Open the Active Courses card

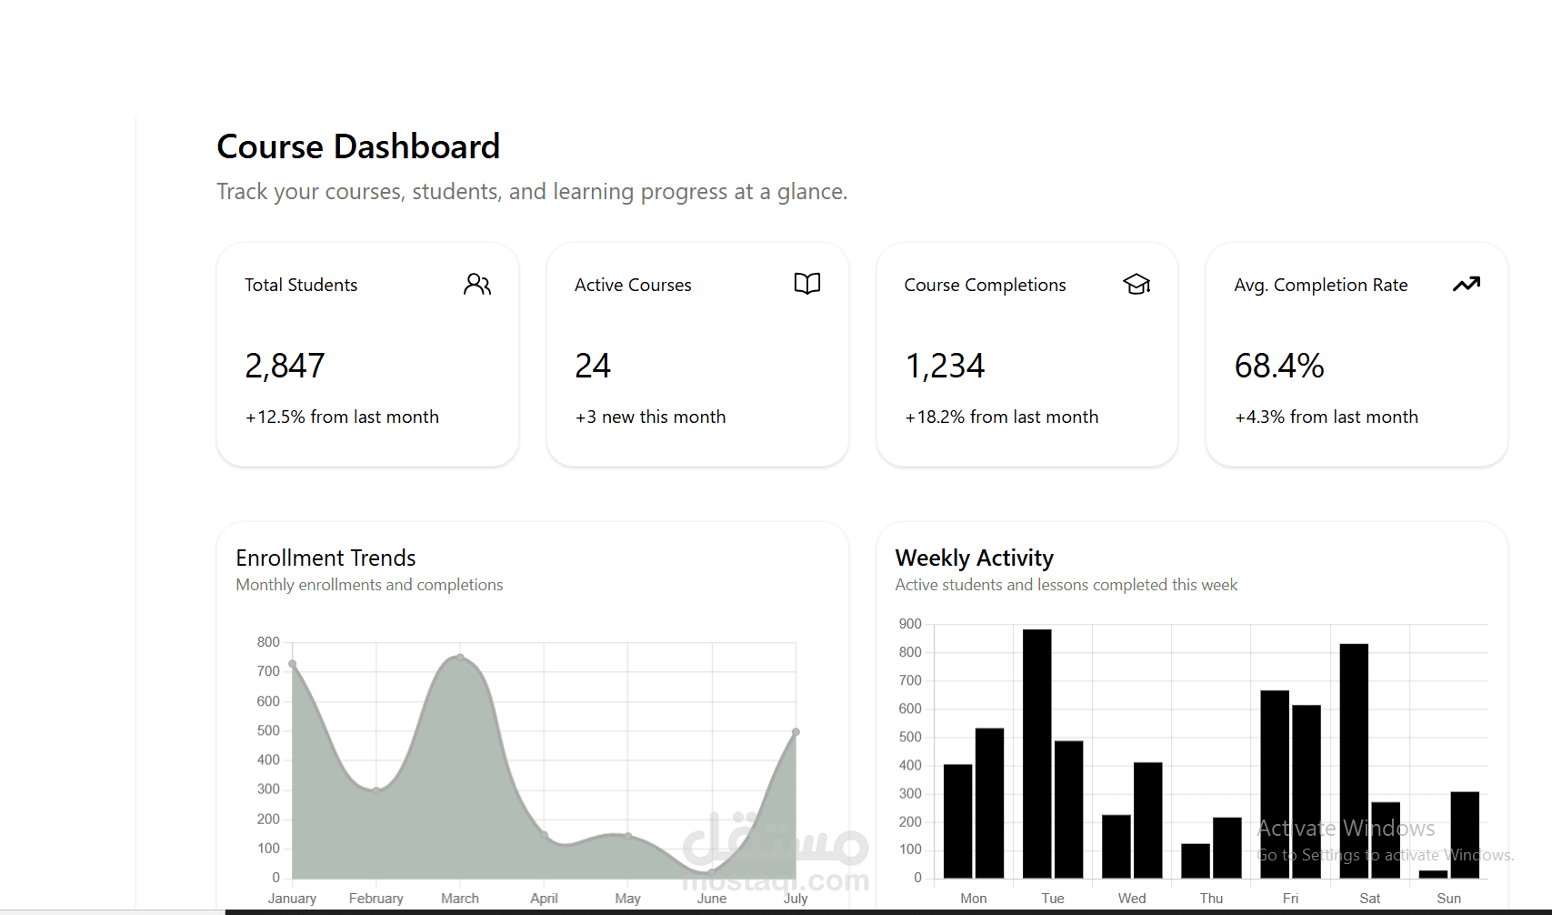coord(697,355)
